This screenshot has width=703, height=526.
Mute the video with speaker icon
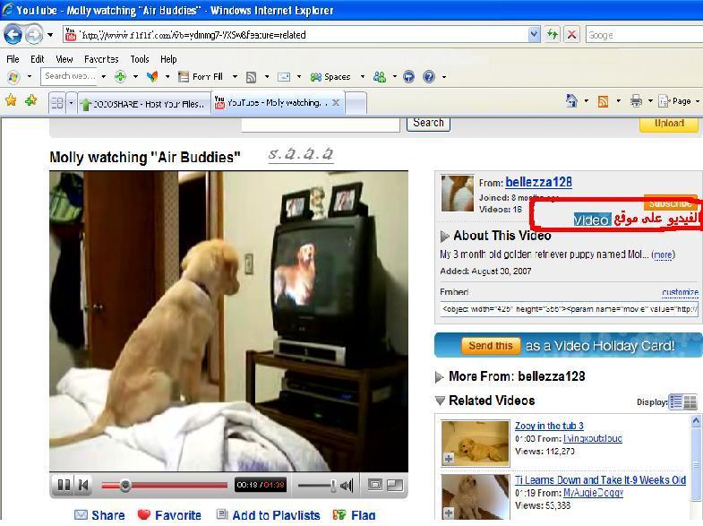point(347,486)
